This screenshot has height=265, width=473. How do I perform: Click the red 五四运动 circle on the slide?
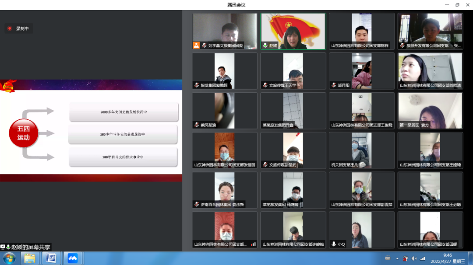[x=24, y=133]
